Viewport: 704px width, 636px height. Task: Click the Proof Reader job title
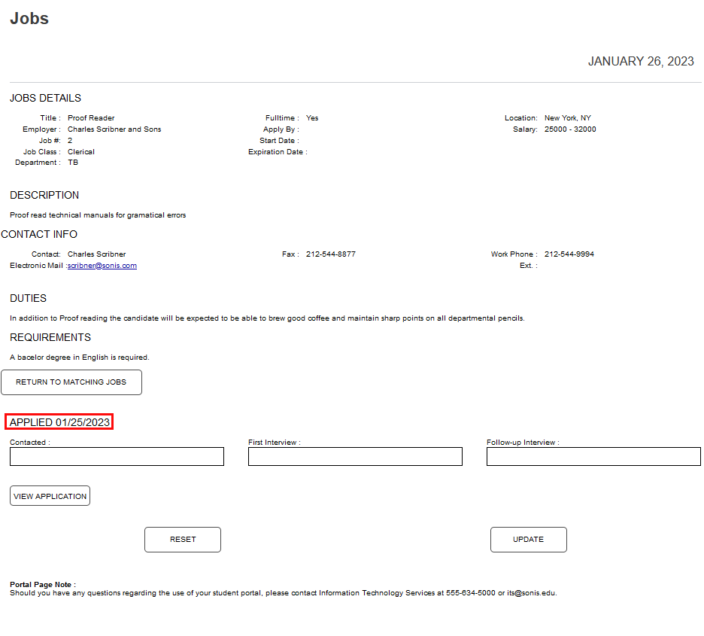point(90,117)
